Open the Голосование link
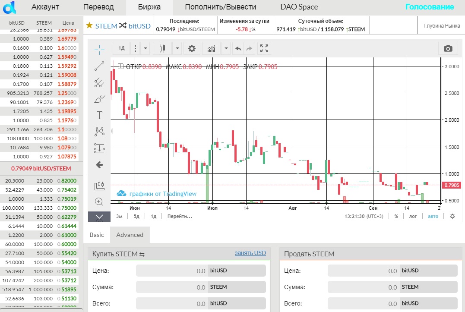The height and width of the screenshot is (312, 465). (430, 7)
